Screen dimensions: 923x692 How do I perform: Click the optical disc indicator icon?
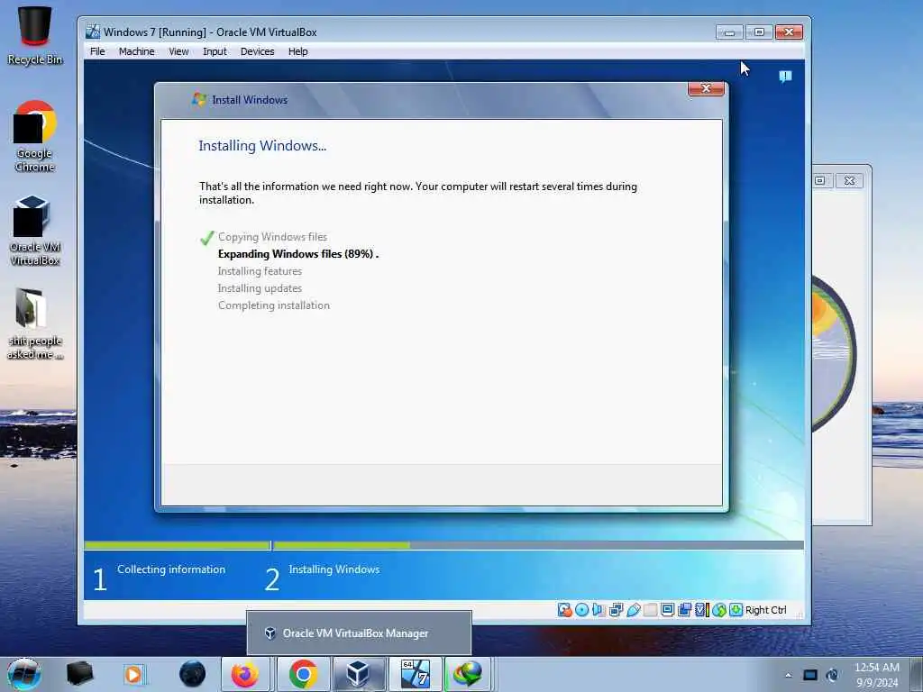(581, 610)
